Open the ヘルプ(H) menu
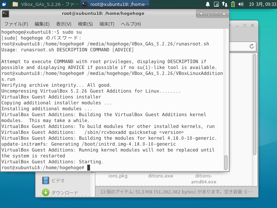 131,24
